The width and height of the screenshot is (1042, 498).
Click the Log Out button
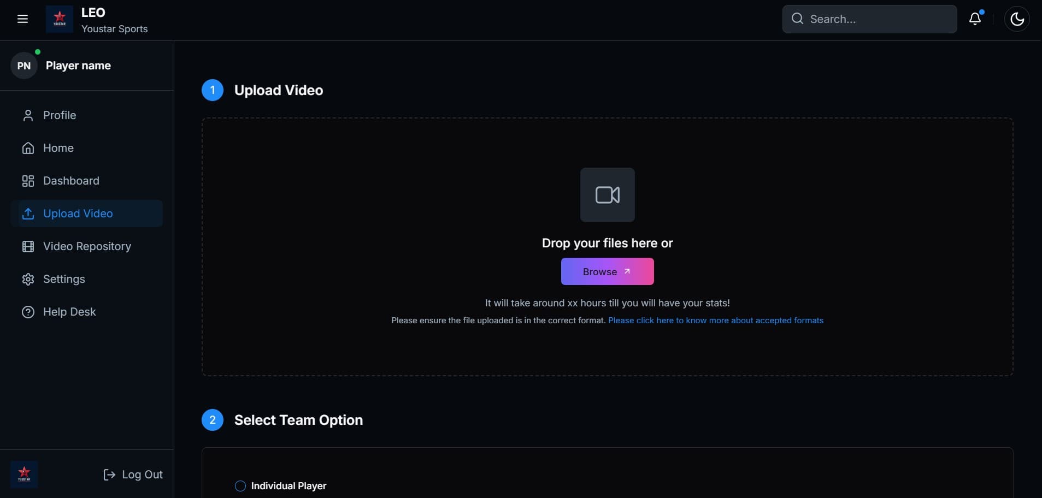(133, 475)
